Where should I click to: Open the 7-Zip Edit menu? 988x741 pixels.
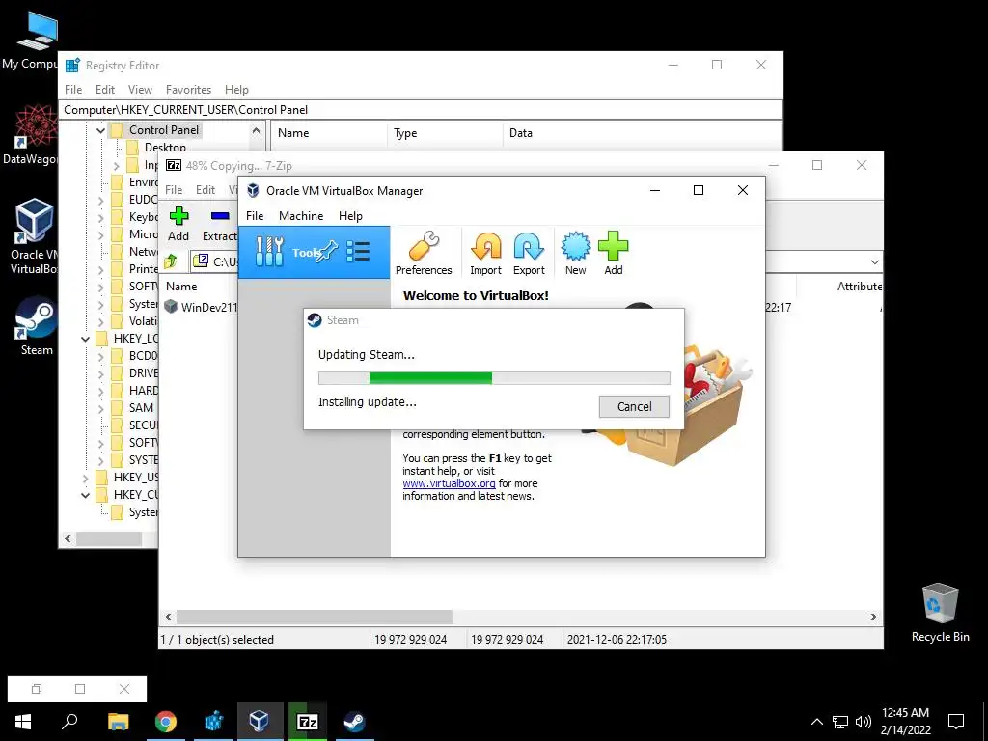coord(206,190)
